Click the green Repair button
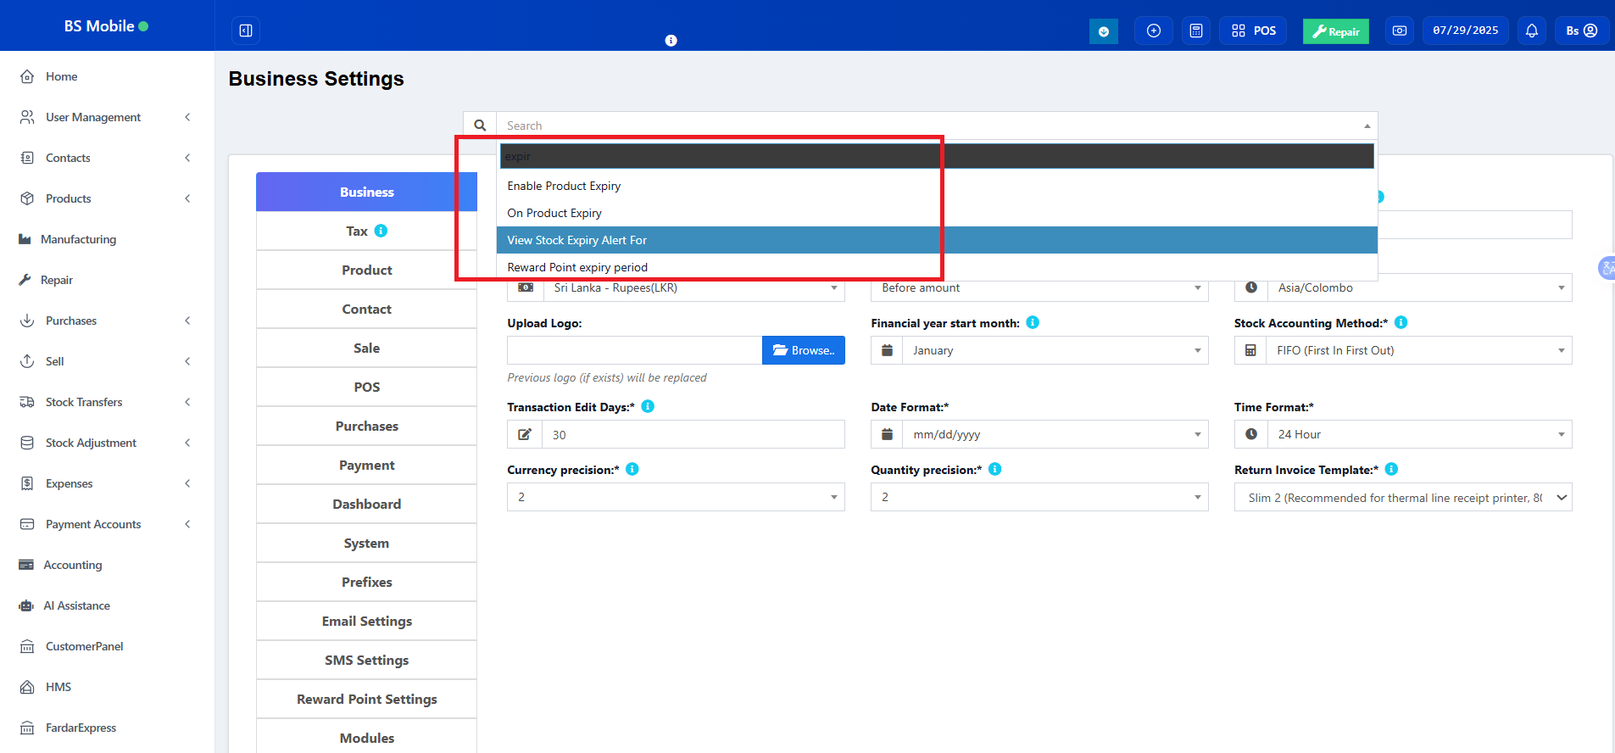This screenshot has width=1615, height=753. [x=1335, y=31]
